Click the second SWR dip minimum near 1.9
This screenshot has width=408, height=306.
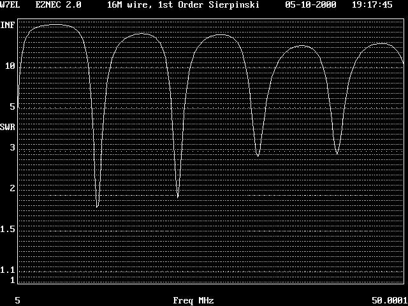[x=178, y=197]
